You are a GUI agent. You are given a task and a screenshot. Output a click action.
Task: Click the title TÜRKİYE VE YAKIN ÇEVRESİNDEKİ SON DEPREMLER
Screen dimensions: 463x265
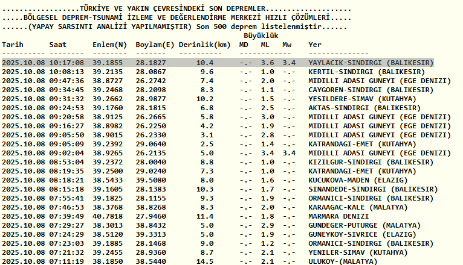tap(173, 8)
